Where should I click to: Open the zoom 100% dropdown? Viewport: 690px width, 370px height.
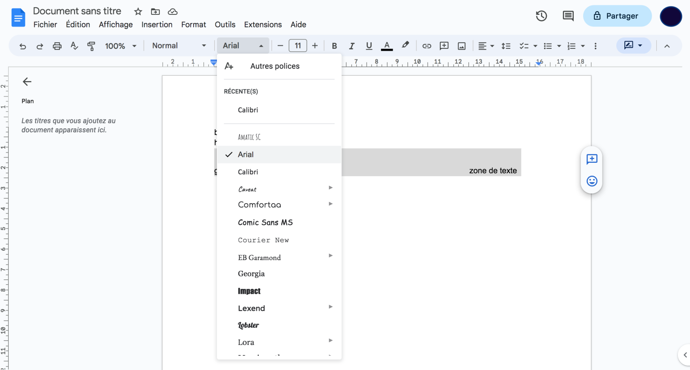pos(120,46)
